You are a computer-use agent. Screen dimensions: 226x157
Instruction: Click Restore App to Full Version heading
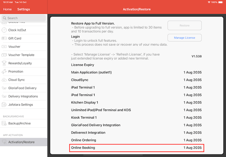93,24
